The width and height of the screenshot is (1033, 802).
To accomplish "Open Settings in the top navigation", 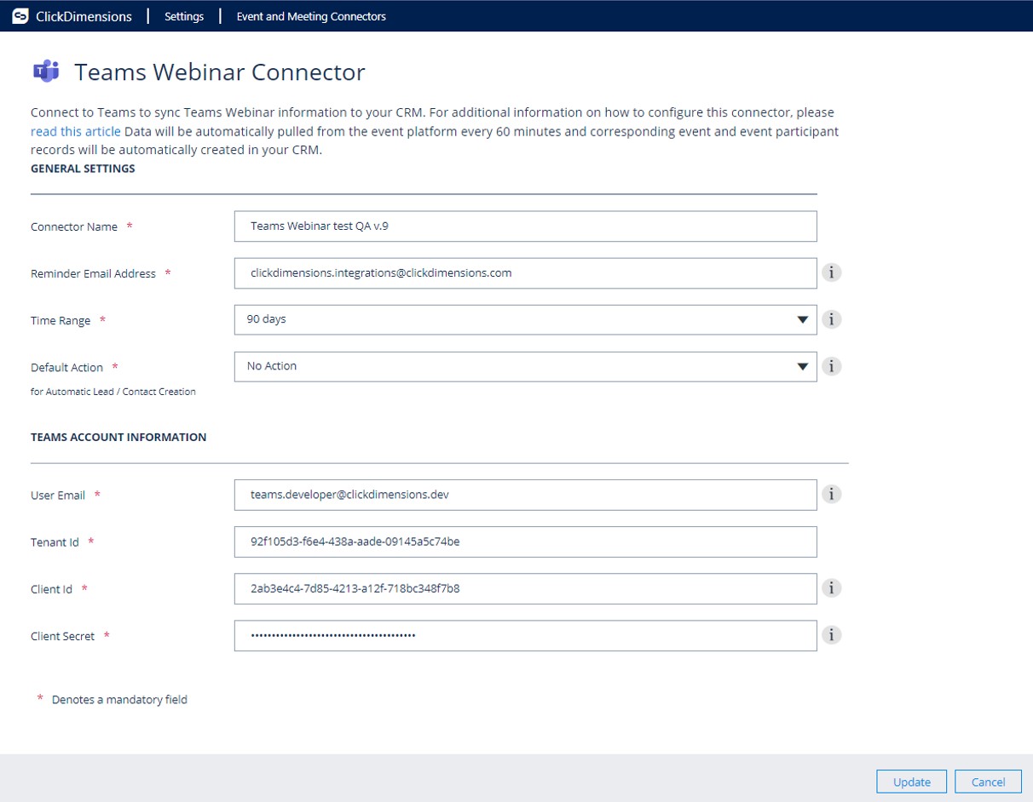I will (x=184, y=16).
